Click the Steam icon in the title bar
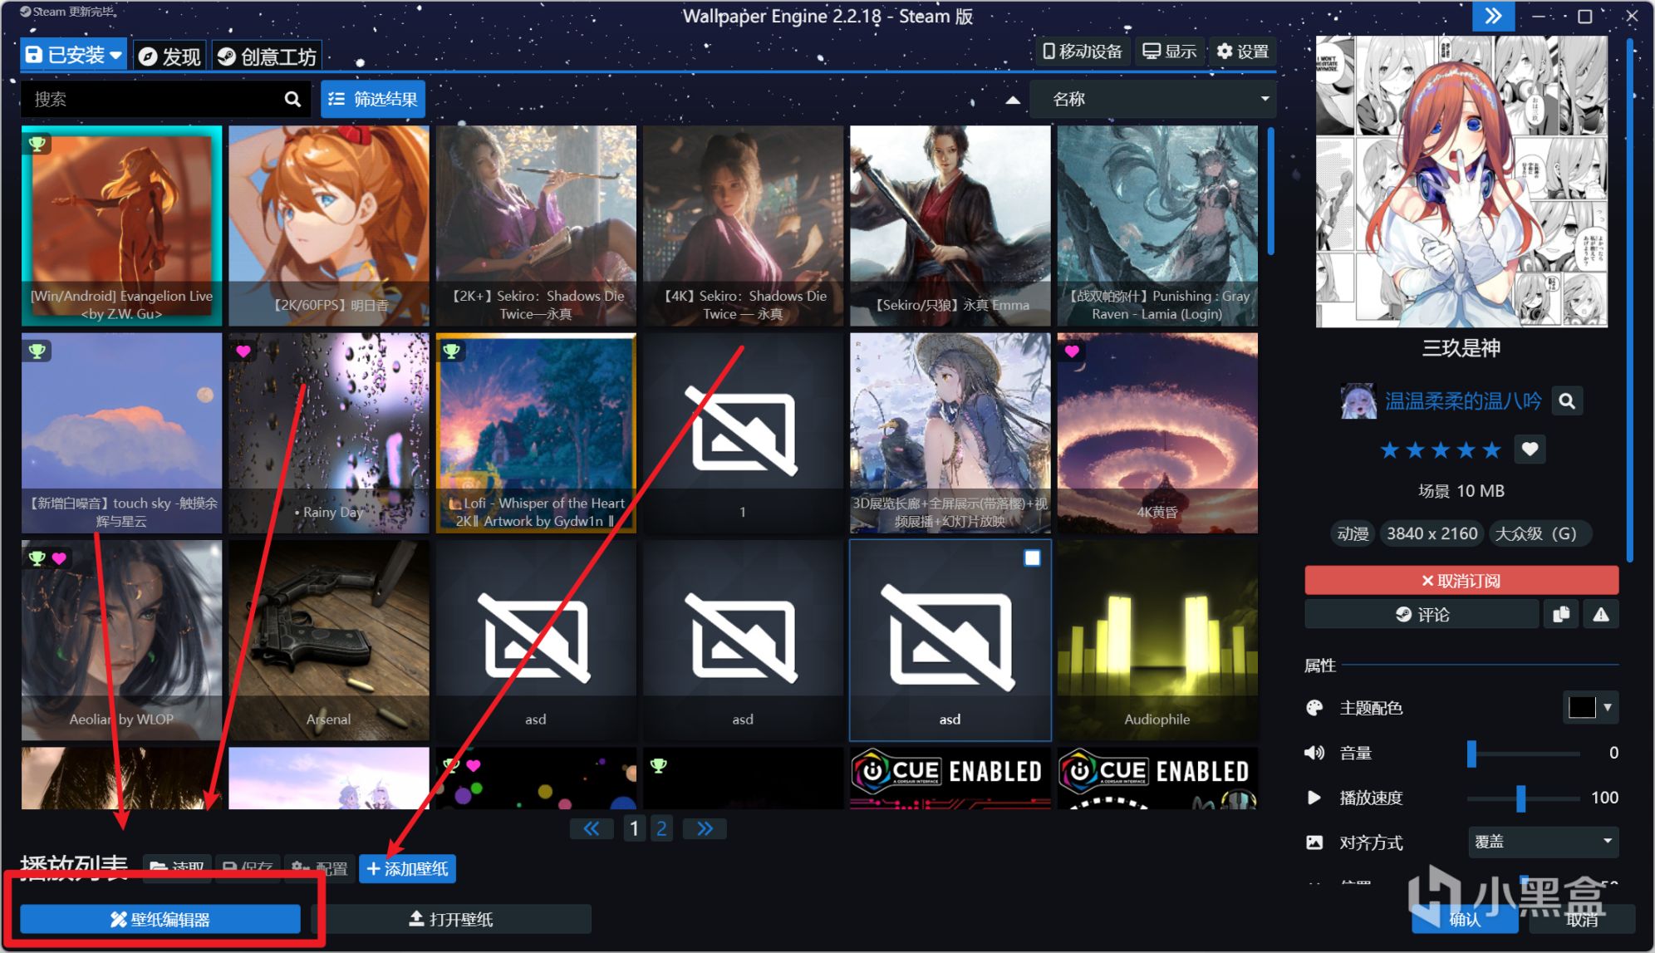 coord(25,12)
